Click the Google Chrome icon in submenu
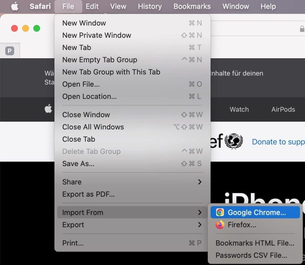This screenshot has width=305, height=265. point(220,213)
